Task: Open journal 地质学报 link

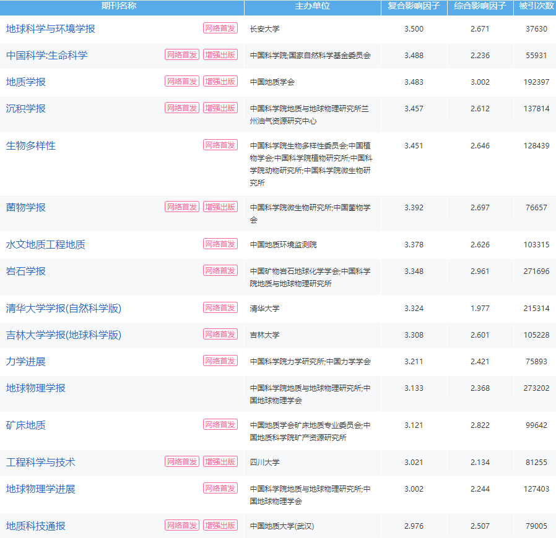Action: [x=25, y=82]
